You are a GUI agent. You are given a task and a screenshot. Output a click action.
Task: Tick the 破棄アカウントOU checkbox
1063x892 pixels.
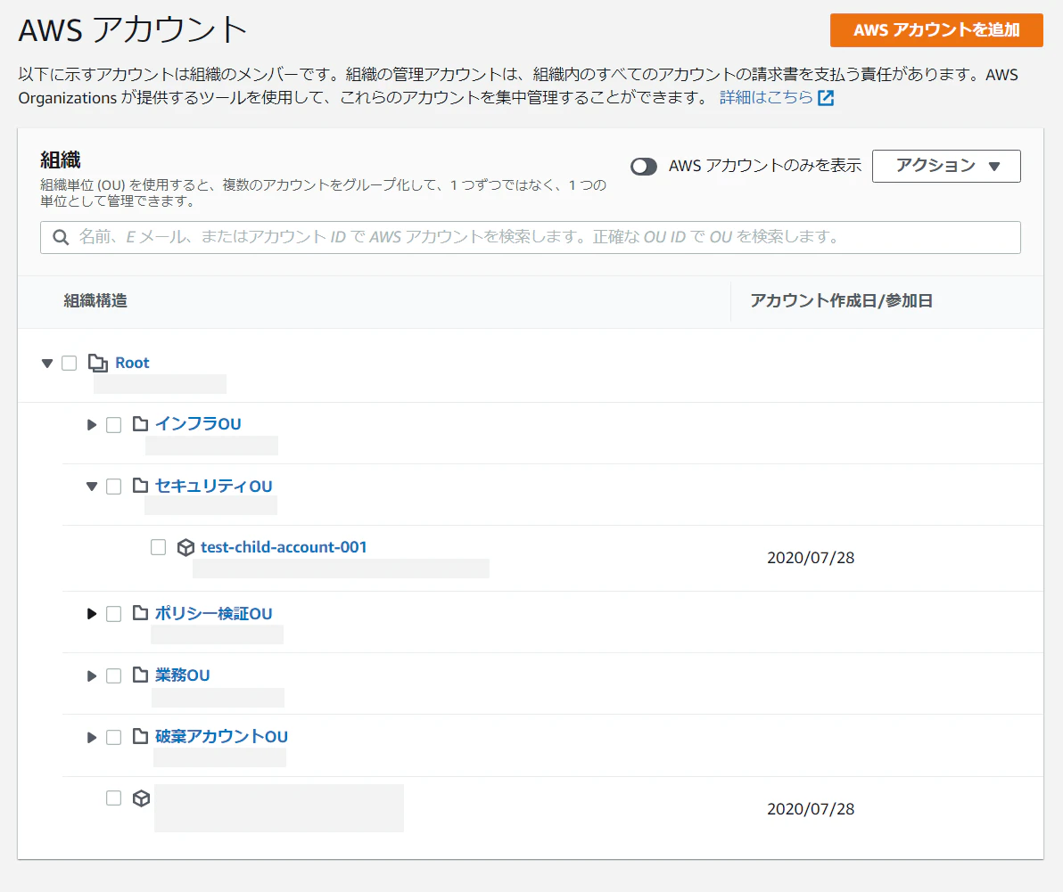point(114,737)
